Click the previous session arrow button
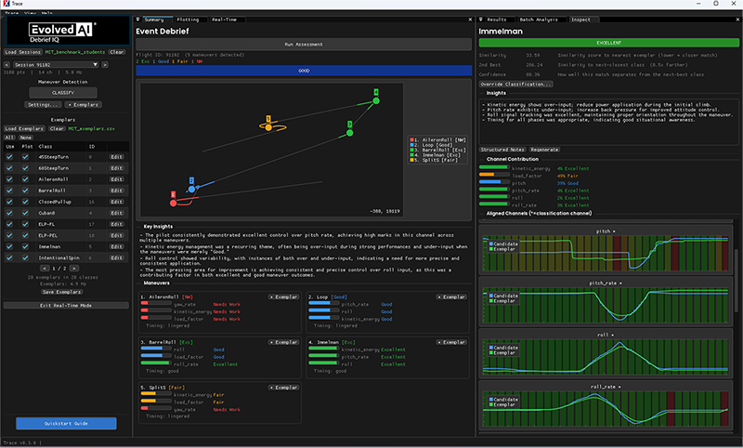The height and width of the screenshot is (448, 743). pos(7,64)
